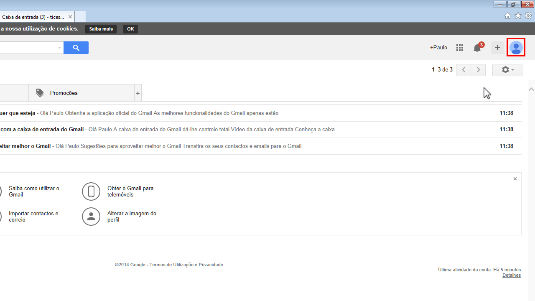Image resolution: width=535 pixels, height=301 pixels.
Task: Open Termos de Utilização e Privacidade
Action: tap(186, 265)
